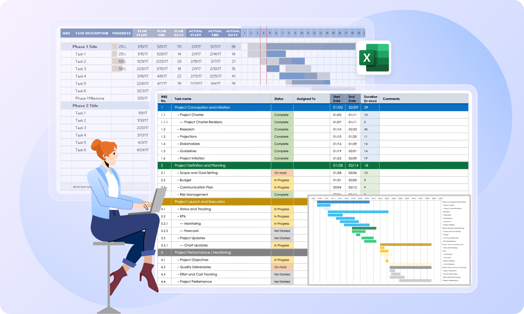Click the Not Started status in row 4.4
Viewport: 524px width, 314px height.
282,282
